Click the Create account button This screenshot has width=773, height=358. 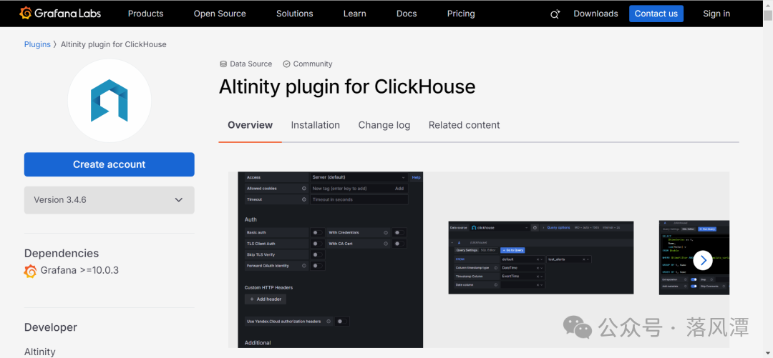(109, 164)
